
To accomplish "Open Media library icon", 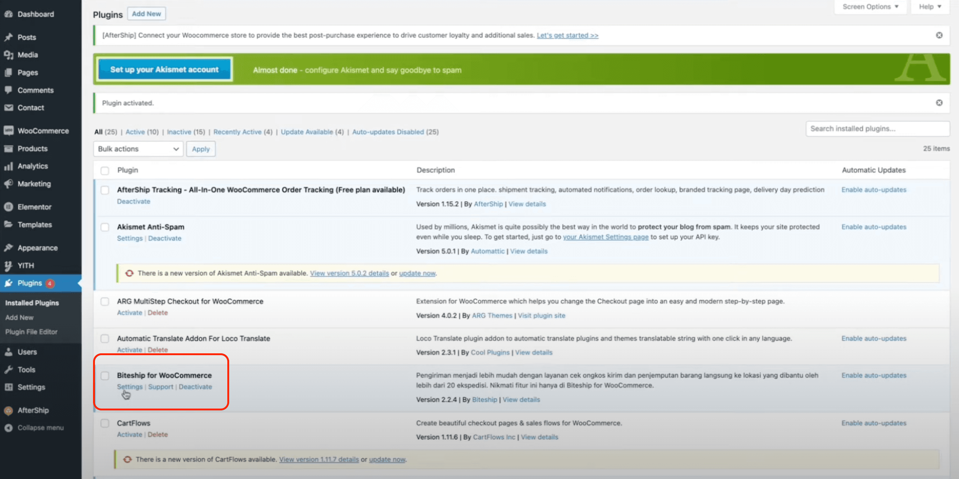I will pos(9,55).
